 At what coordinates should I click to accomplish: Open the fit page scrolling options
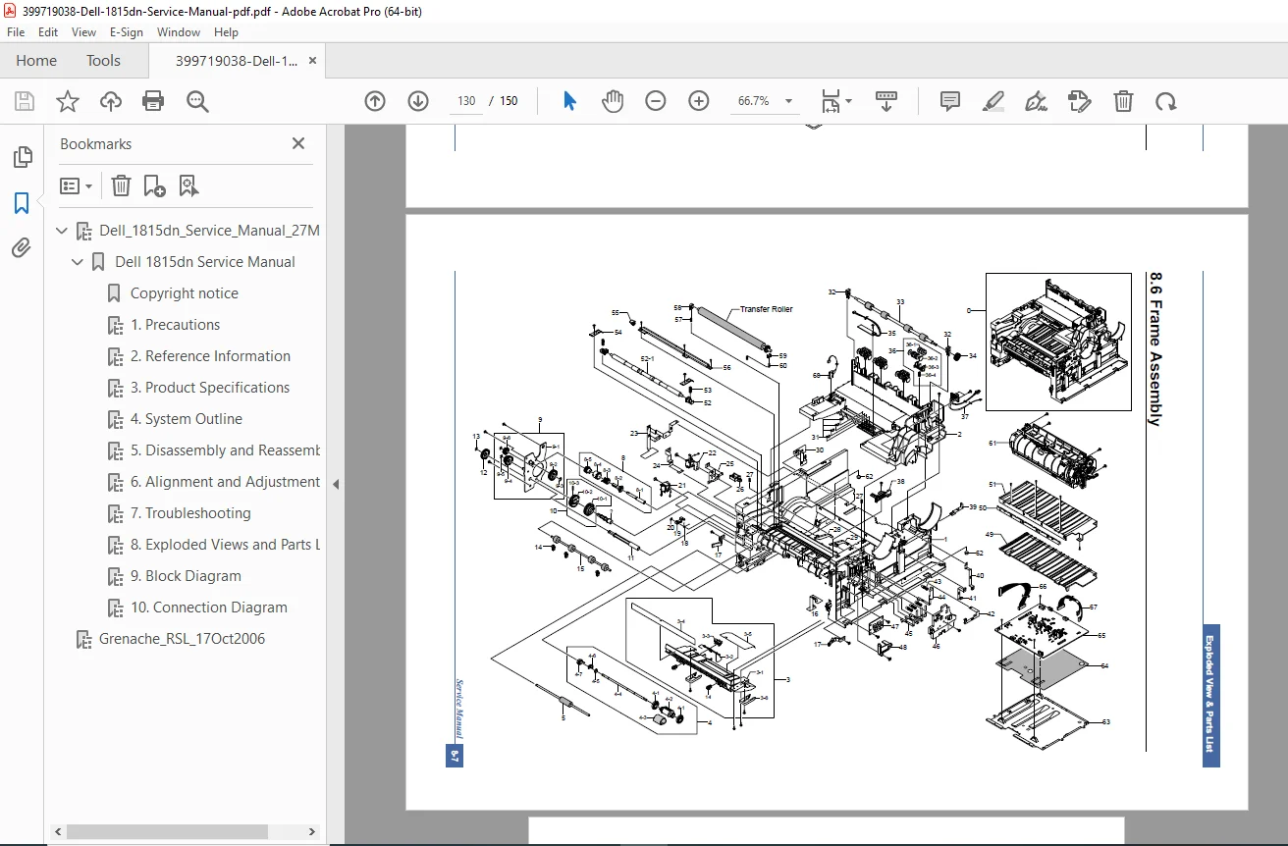click(x=836, y=101)
